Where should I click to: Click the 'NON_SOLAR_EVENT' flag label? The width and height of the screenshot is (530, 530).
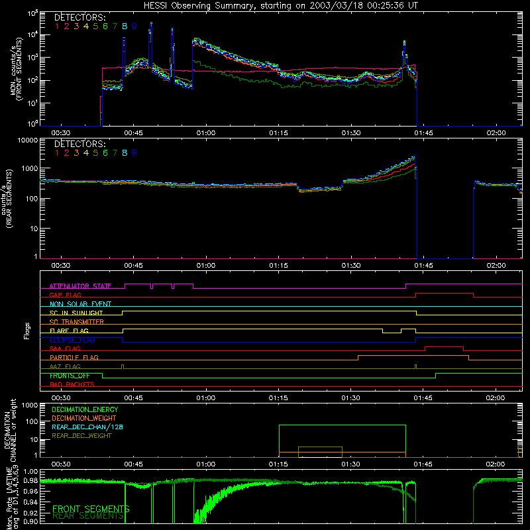80,304
